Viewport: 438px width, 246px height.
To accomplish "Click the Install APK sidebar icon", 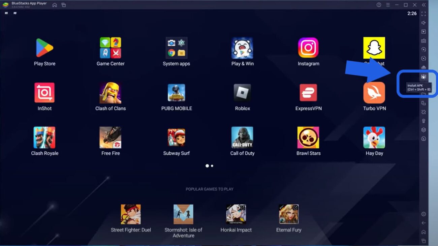I will point(424,76).
